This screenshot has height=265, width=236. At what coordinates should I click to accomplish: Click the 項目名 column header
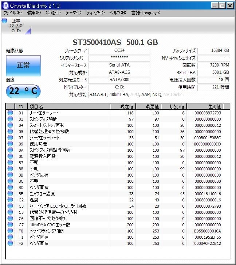tap(69, 107)
